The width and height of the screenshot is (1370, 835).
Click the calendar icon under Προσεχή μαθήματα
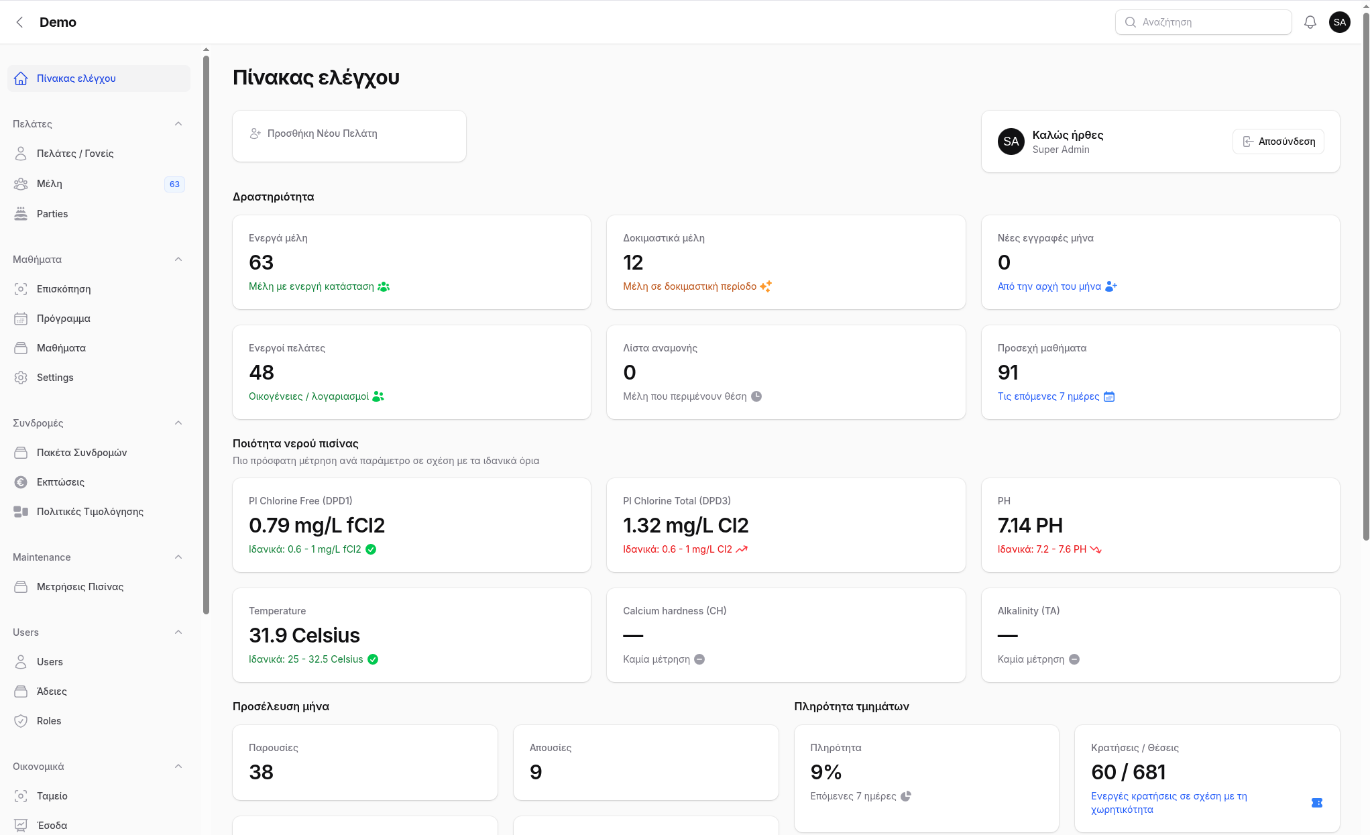coord(1109,396)
